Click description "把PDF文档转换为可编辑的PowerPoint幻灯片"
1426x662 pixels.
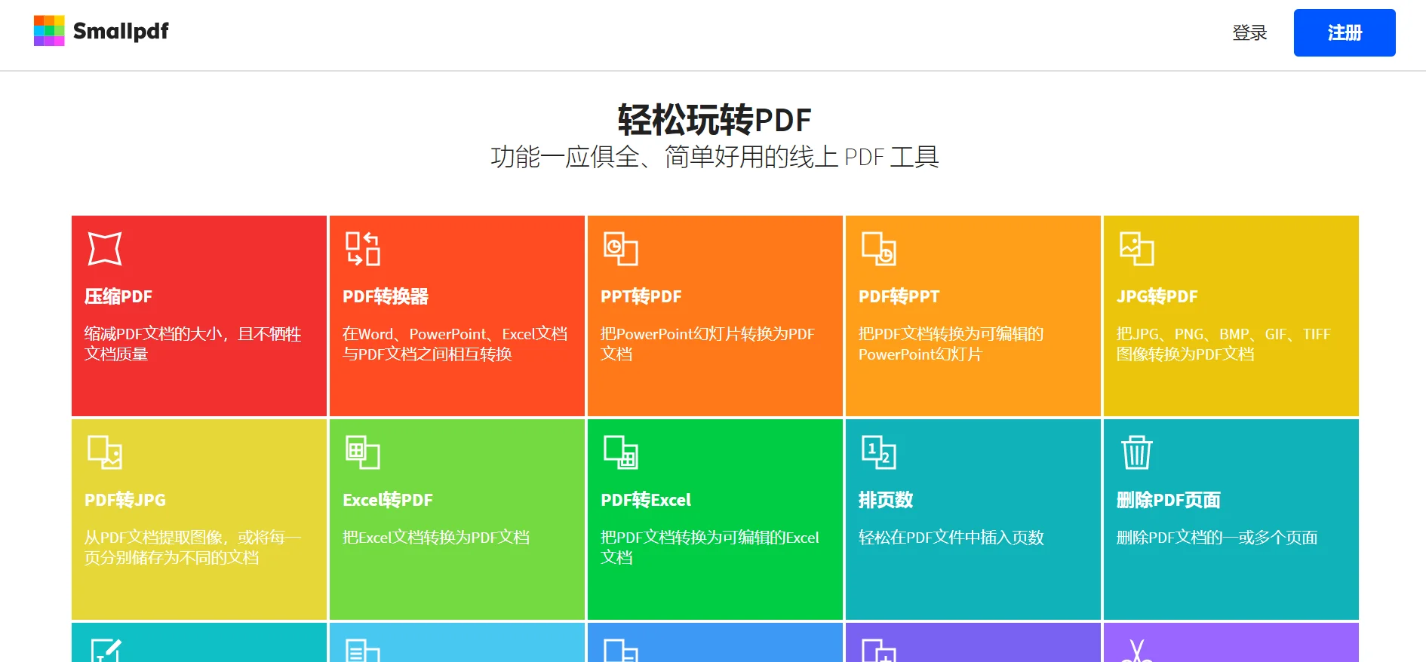coord(951,344)
